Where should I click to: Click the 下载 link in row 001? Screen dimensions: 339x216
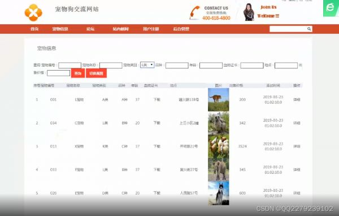157,100
